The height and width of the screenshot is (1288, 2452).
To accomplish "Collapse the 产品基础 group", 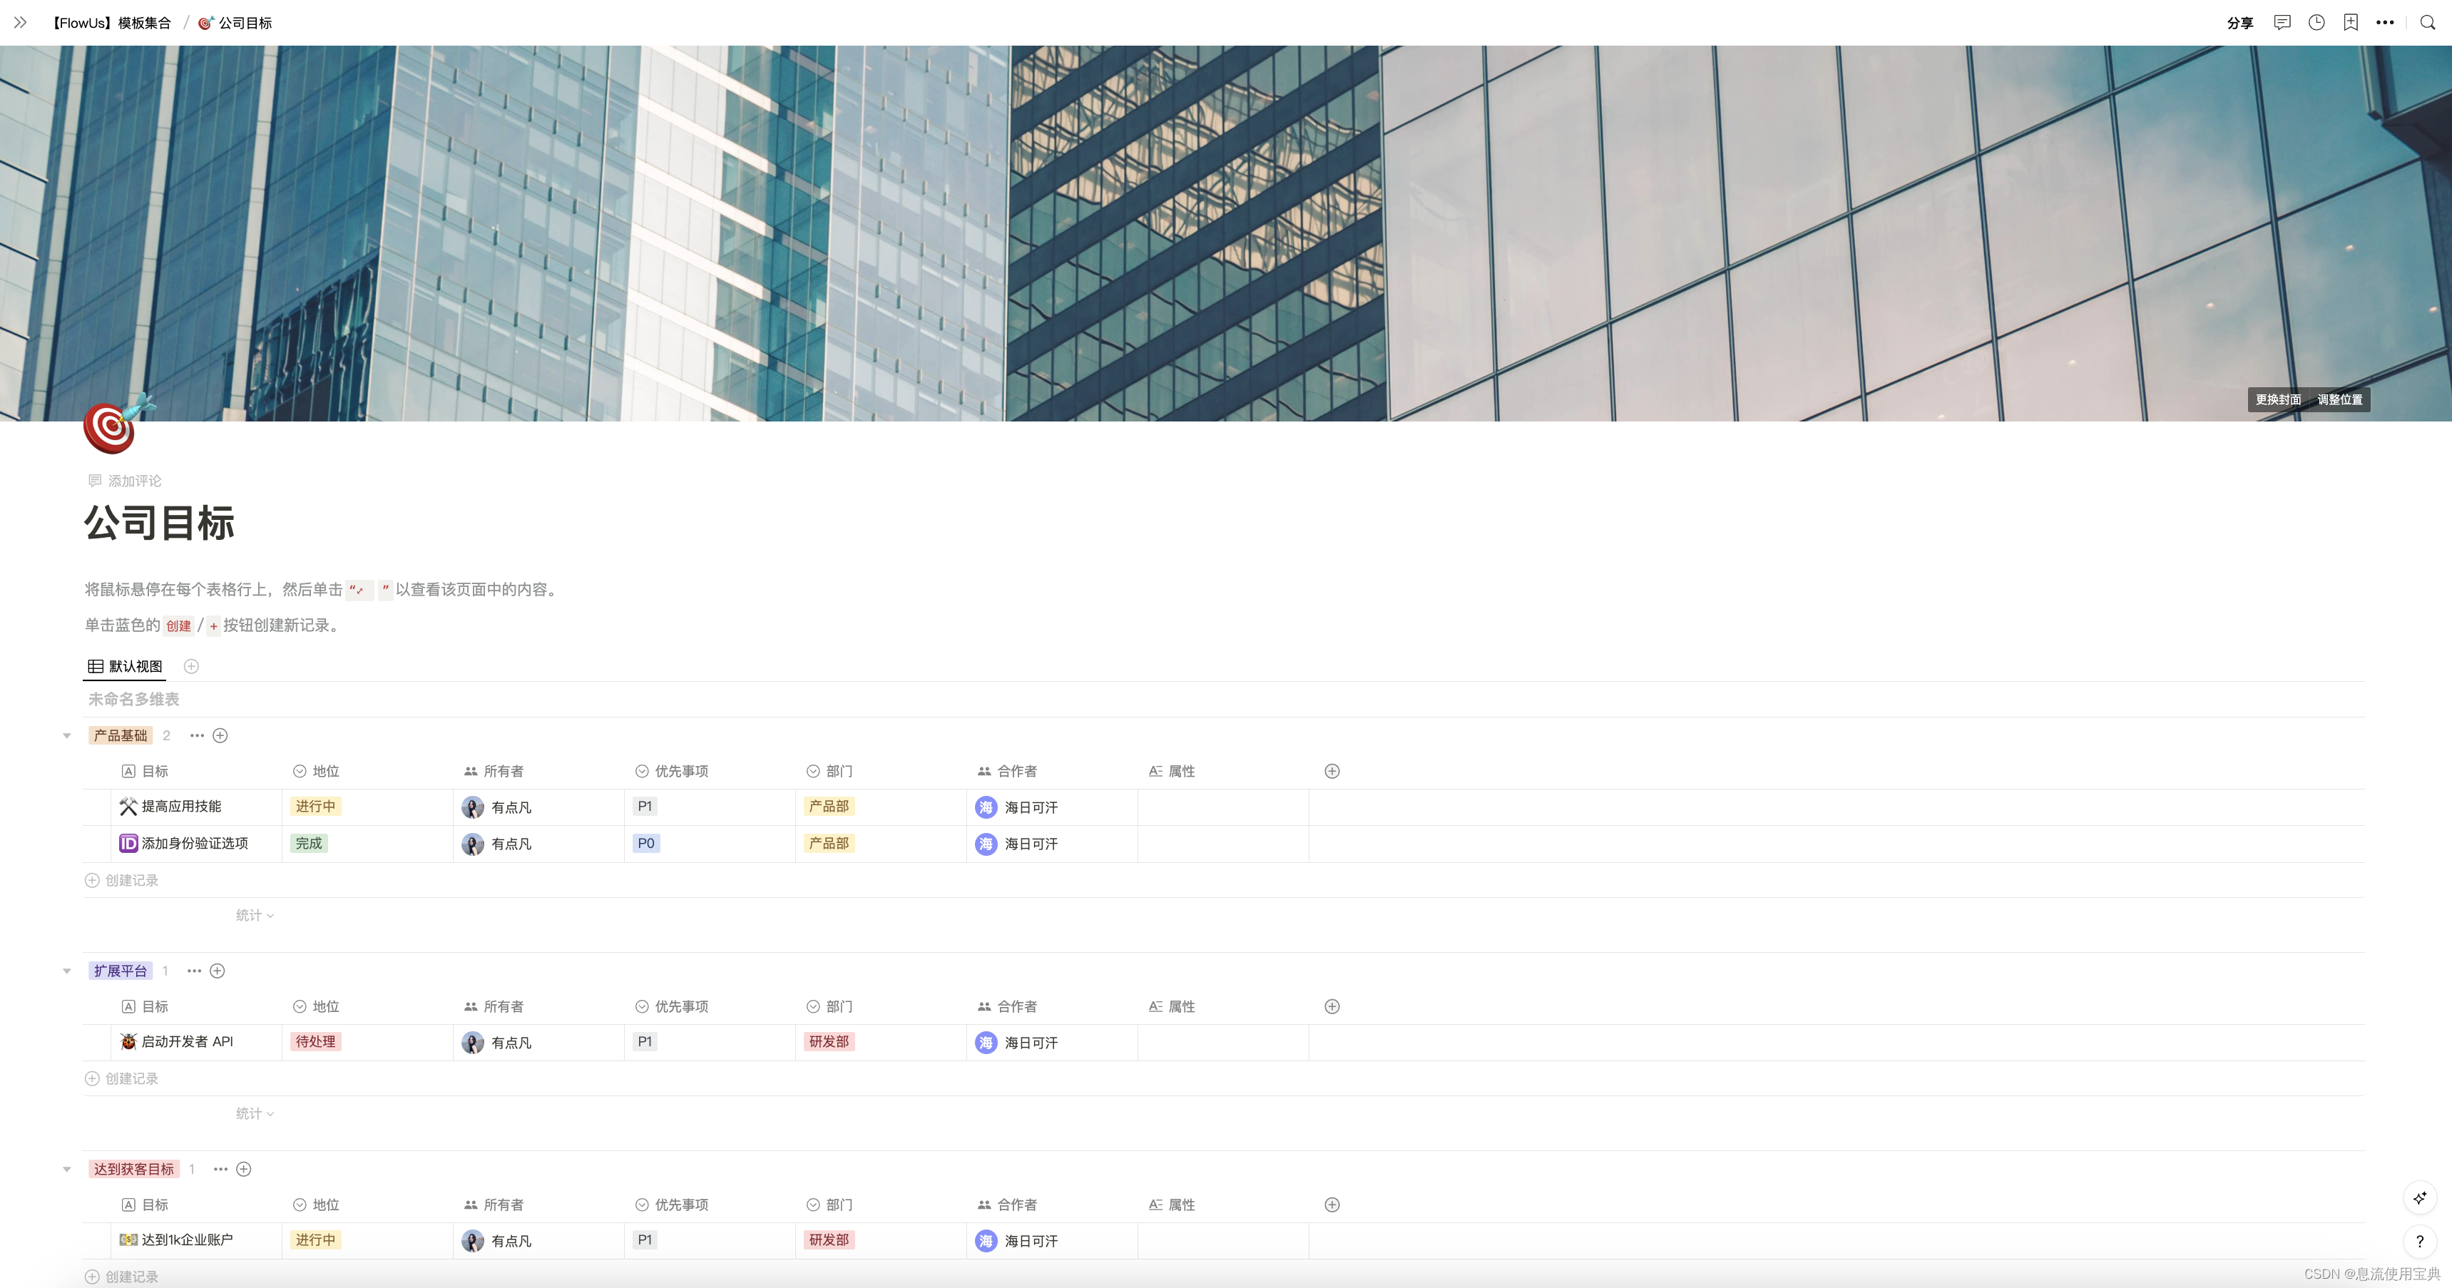I will click(x=66, y=736).
